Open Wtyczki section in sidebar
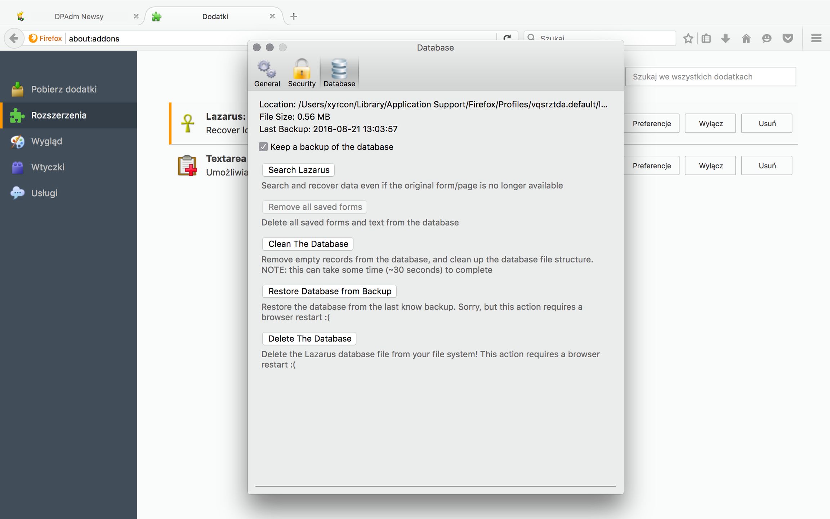 [48, 167]
